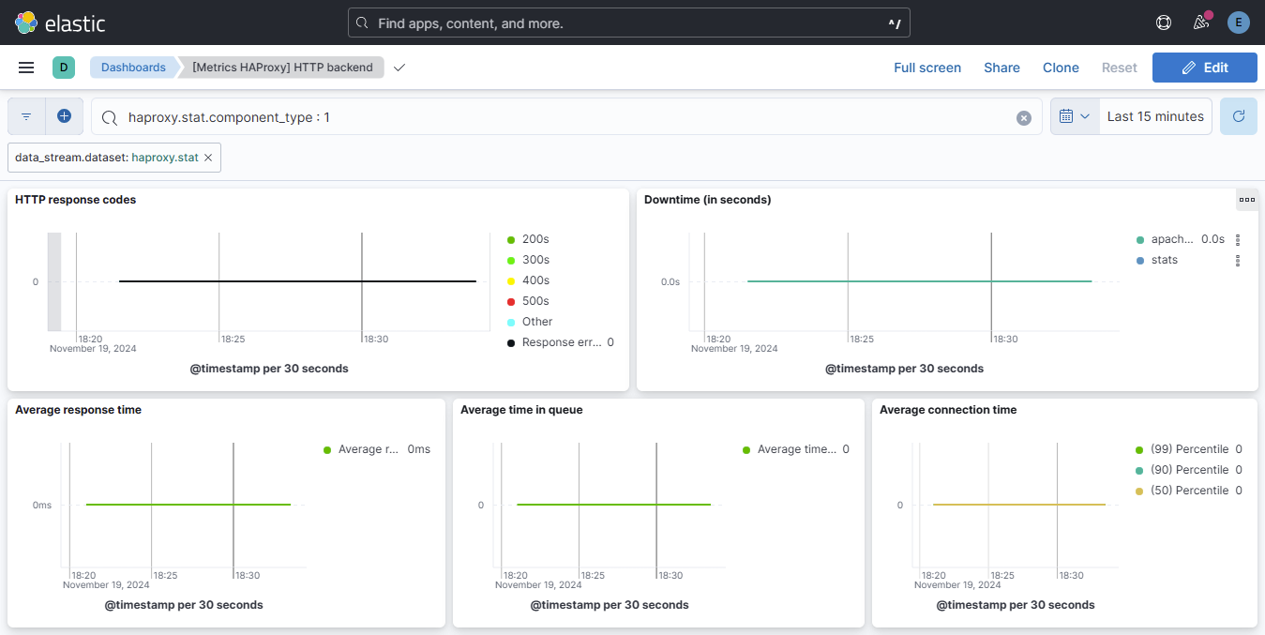The width and height of the screenshot is (1265, 635).
Task: Click the Share menu item
Action: tap(1001, 68)
